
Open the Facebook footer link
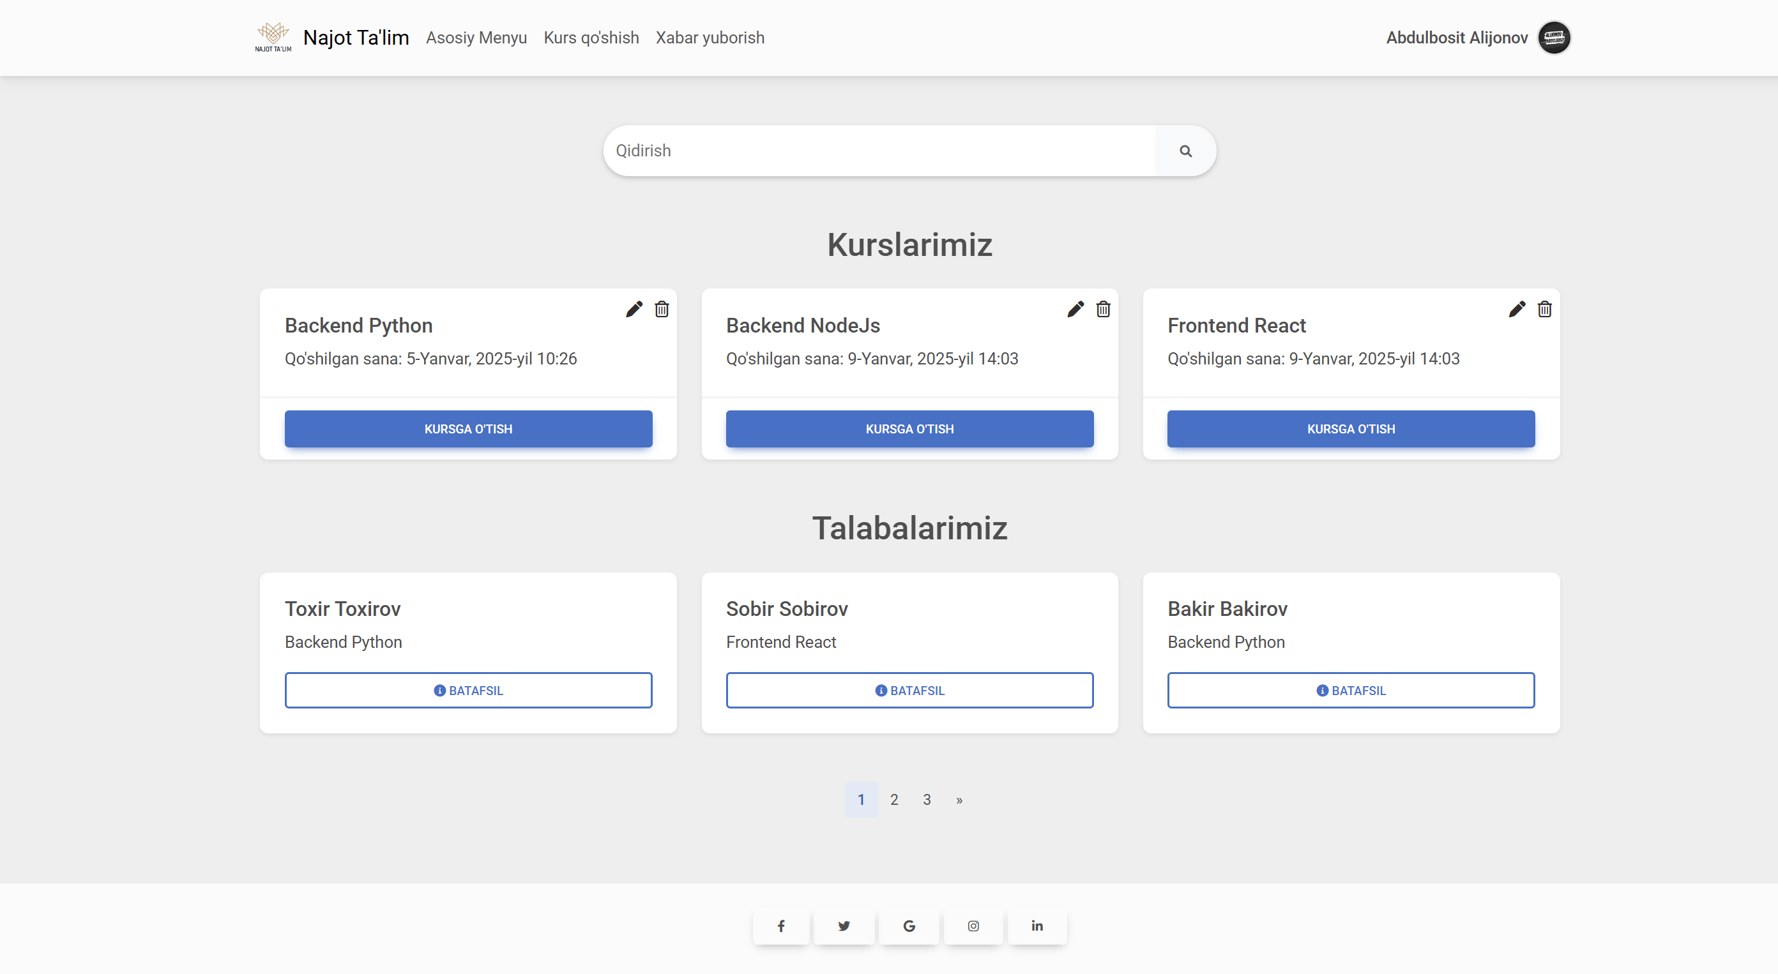(780, 925)
